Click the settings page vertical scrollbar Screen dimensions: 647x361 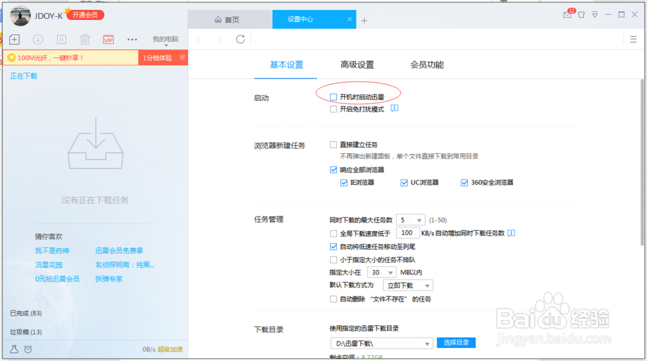tap(642, 163)
